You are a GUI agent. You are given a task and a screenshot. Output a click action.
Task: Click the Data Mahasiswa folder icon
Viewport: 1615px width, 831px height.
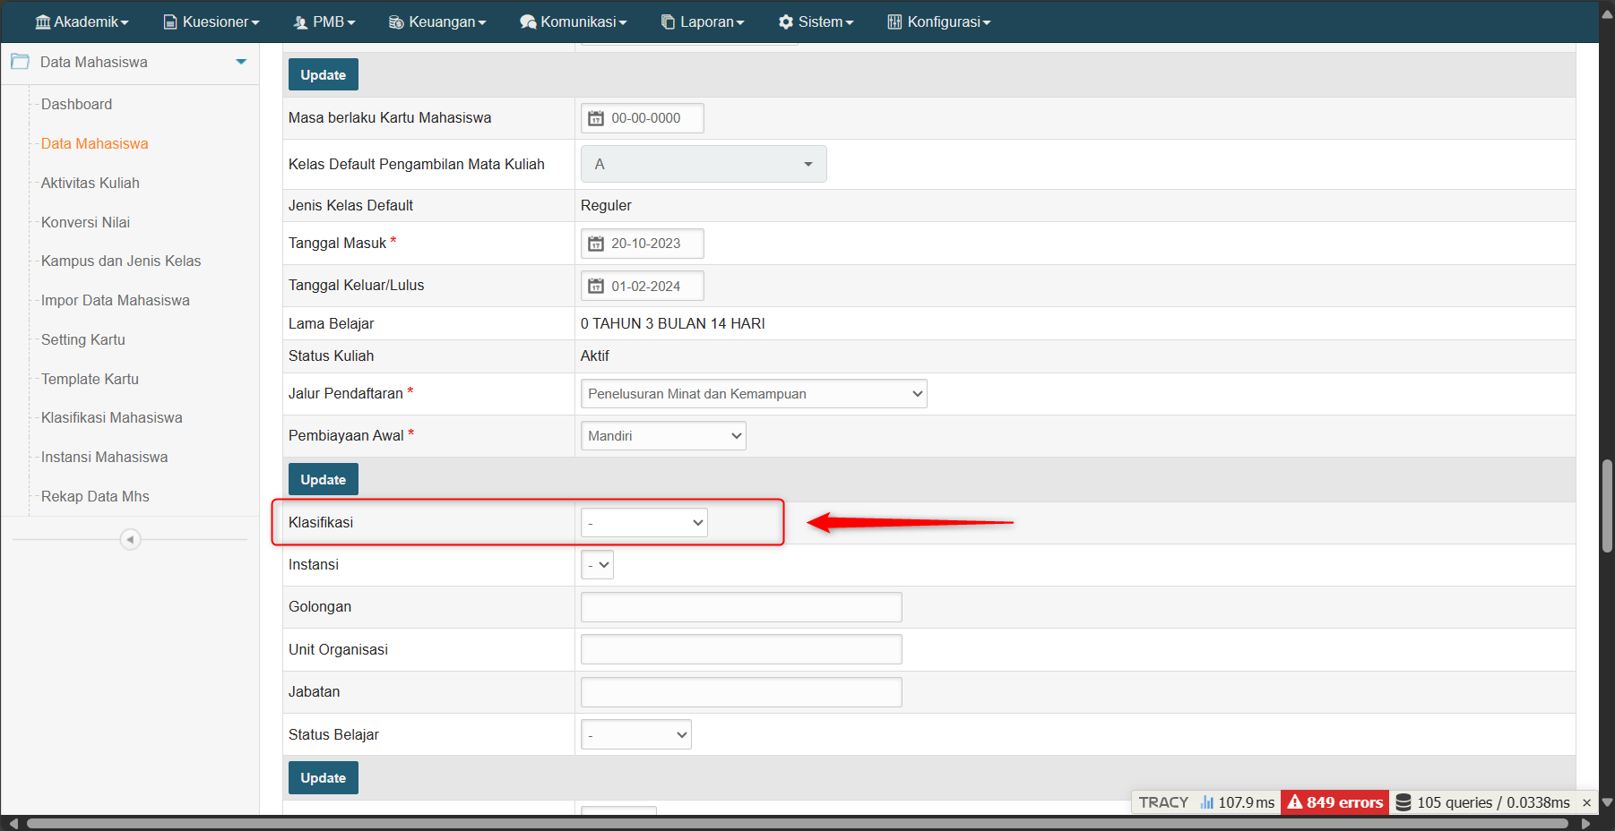point(20,62)
